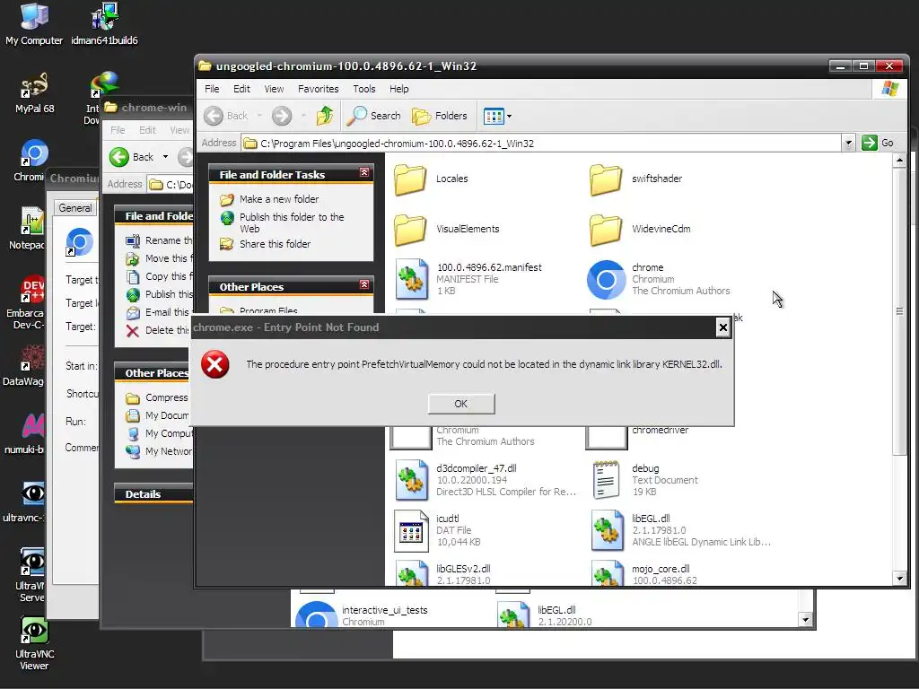Image resolution: width=919 pixels, height=689 pixels.
Task: Open UltraVNC Server desktop shortcut
Action: [31, 575]
